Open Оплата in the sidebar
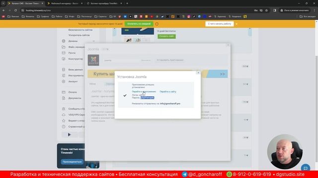The image size is (318, 178). pos(73,92)
